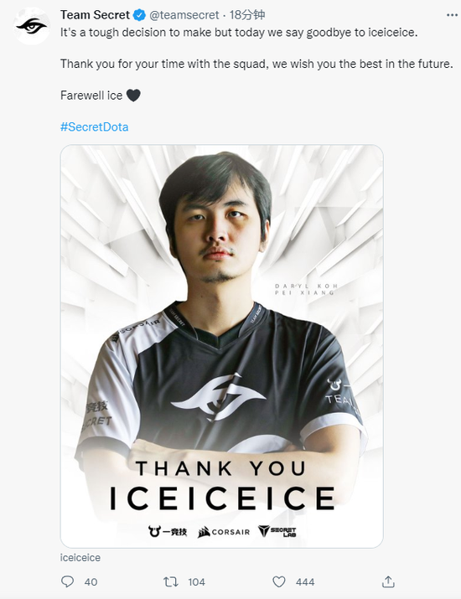Click the Corsair sponsor logo in the poster
This screenshot has width=461, height=599.
(x=224, y=532)
